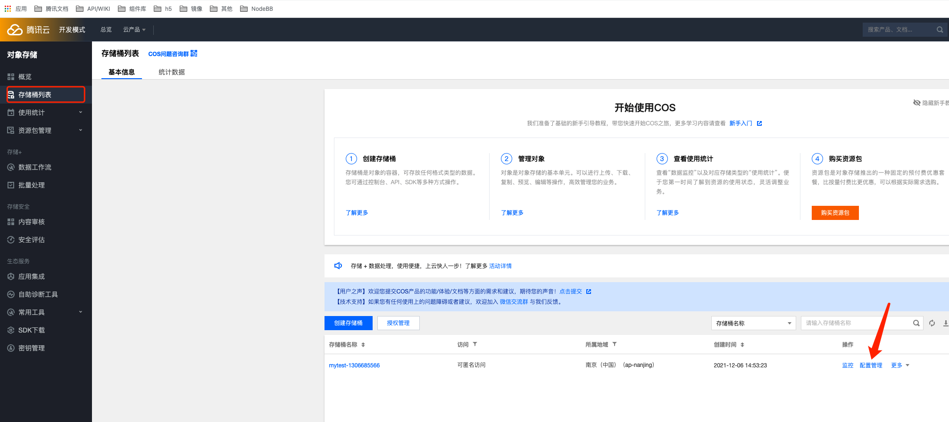The width and height of the screenshot is (949, 422).
Task: Open the NodeBB bookmark folder
Action: 257,8
